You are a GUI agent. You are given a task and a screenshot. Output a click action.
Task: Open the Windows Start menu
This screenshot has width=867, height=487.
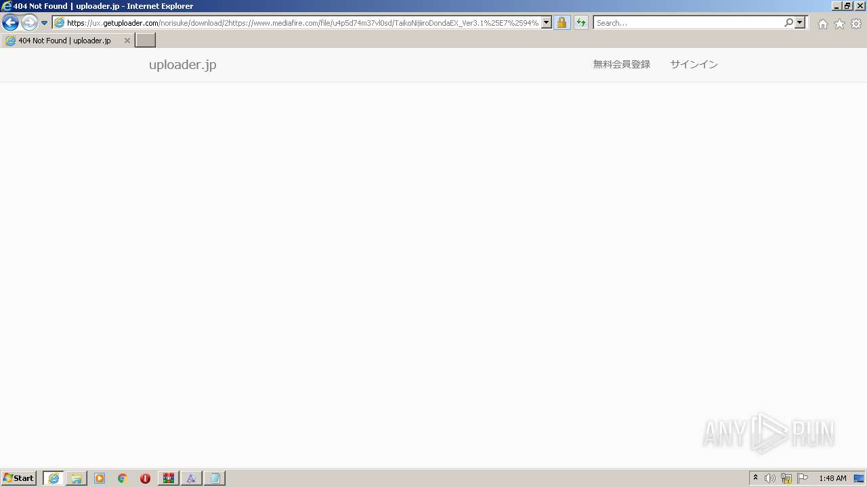(18, 478)
